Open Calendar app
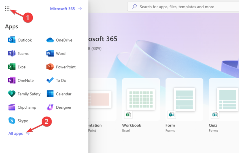Image resolution: width=239 pixels, height=153 pixels. [59, 94]
